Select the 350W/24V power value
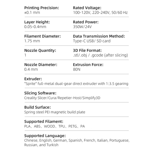Screen dimensions: 152x152 [82, 27]
